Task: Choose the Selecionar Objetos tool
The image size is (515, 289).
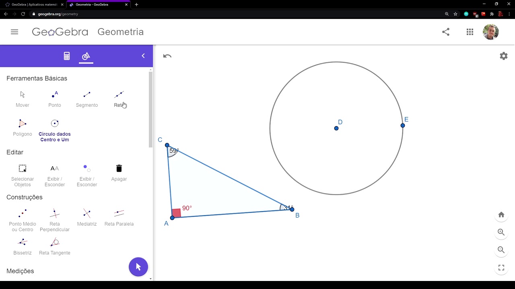Action: (x=23, y=175)
